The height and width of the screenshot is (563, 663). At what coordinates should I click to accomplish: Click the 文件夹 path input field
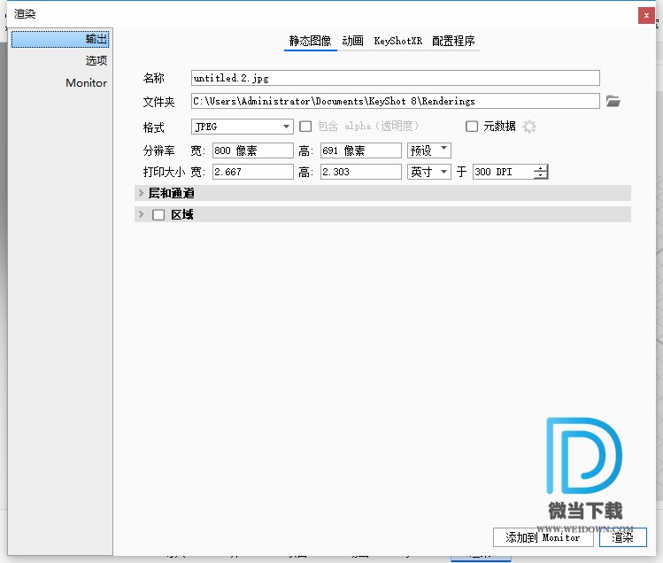396,101
